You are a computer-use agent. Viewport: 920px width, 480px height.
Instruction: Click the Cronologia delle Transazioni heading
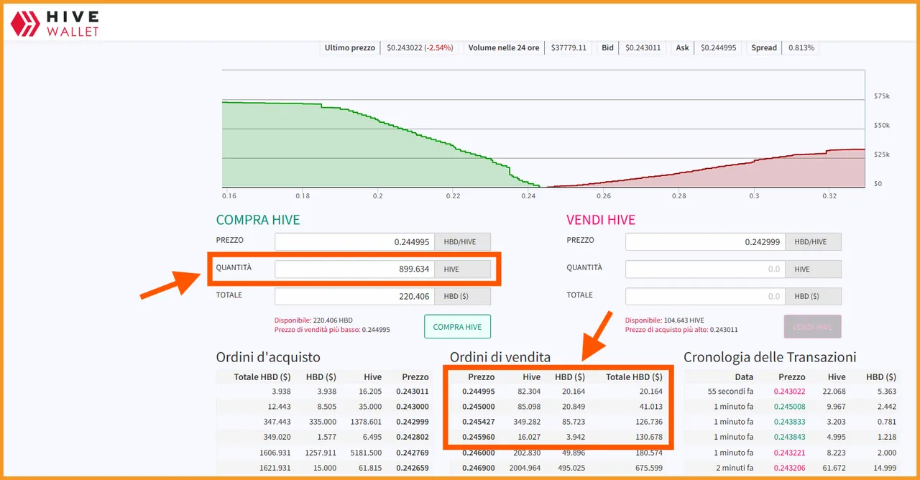[x=770, y=357]
